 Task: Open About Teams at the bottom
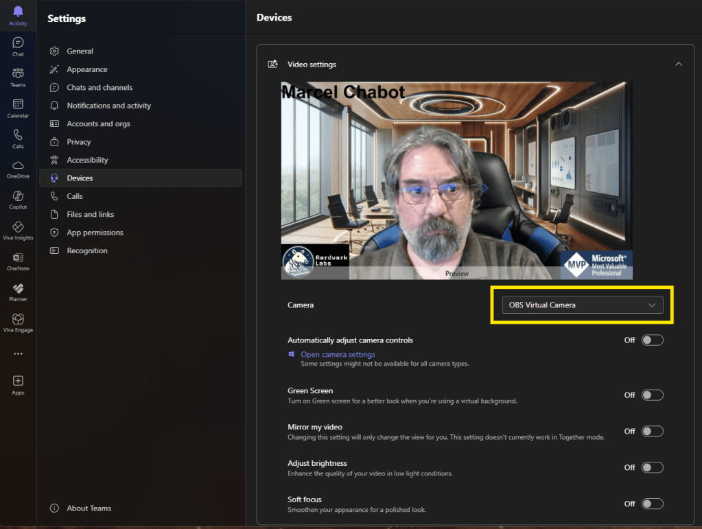pos(89,508)
